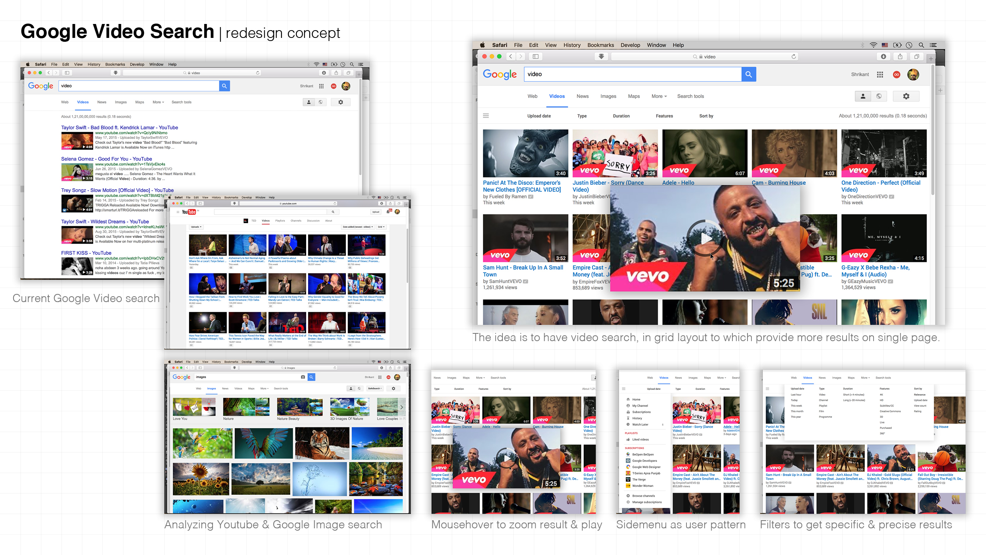Click Search tools in the large redesign window
This screenshot has height=555, width=986.
tap(690, 96)
